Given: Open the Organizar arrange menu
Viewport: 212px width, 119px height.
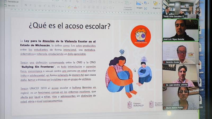Looking at the screenshot, I should (x=156, y=5).
